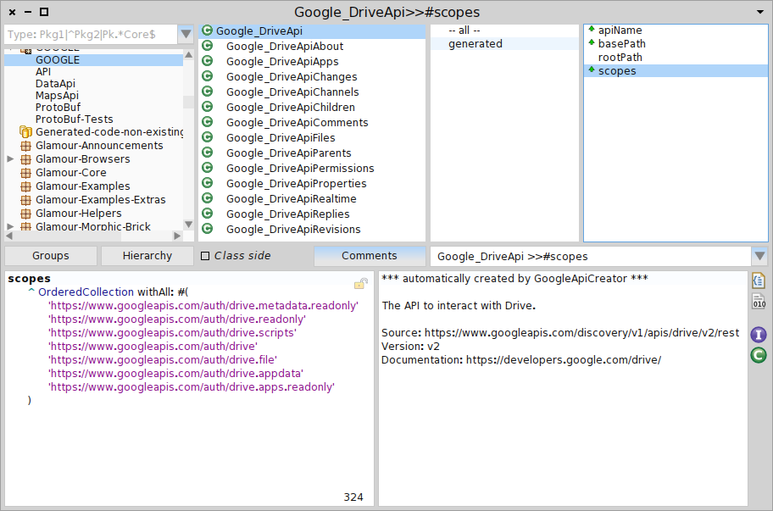Switch to the Hierarchy view
The width and height of the screenshot is (773, 511).
[147, 256]
